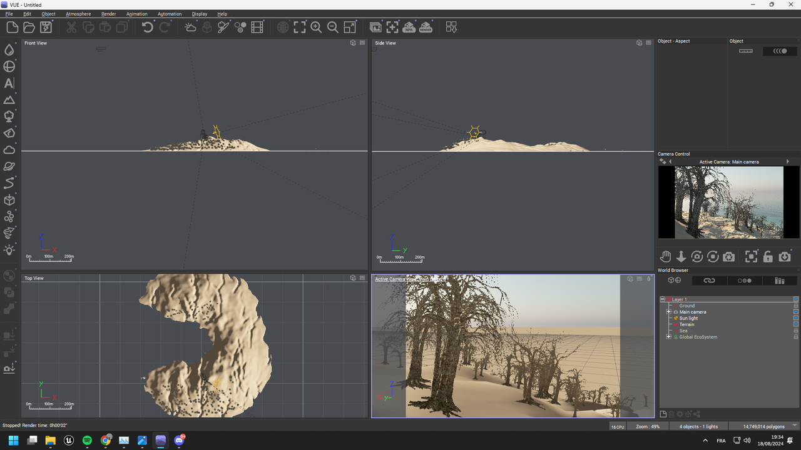This screenshot has height=450, width=801.
Task: Toggle Main camera blue visibility square
Action: coord(796,312)
